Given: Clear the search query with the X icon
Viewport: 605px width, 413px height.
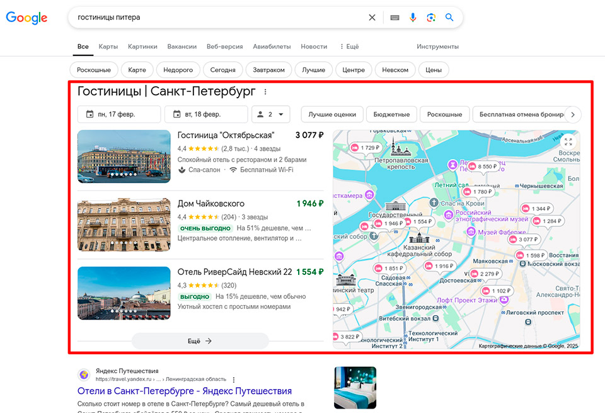Looking at the screenshot, I should coord(372,18).
